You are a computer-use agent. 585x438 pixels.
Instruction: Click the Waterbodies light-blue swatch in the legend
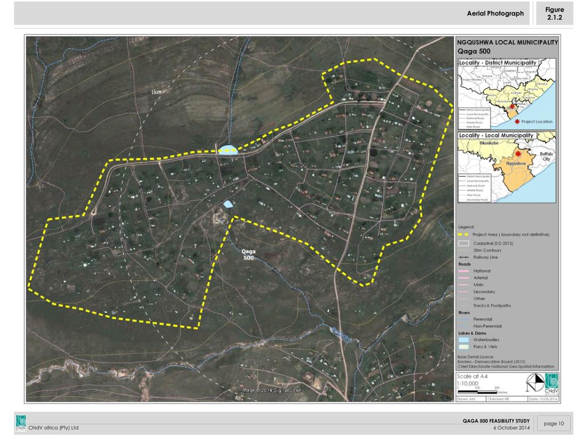pos(463,340)
